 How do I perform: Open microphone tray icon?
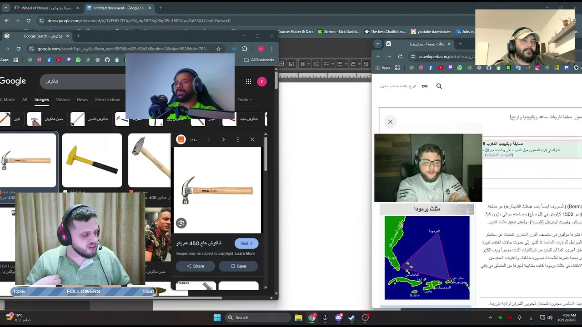tap(519, 317)
